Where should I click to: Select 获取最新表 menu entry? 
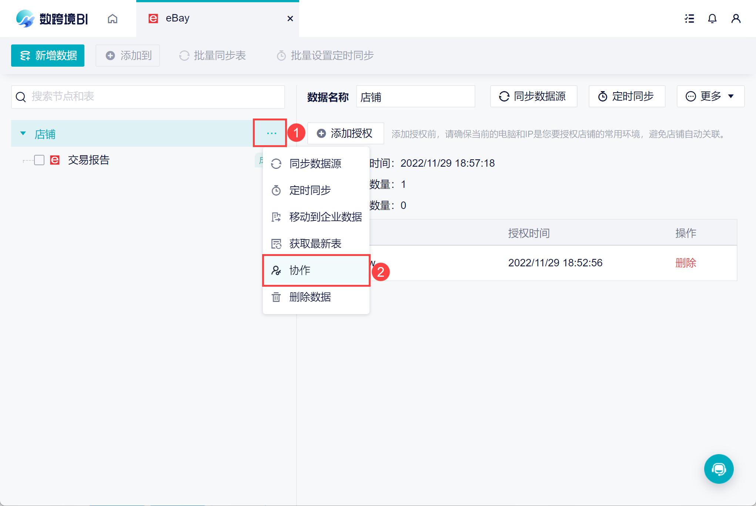[x=316, y=244]
